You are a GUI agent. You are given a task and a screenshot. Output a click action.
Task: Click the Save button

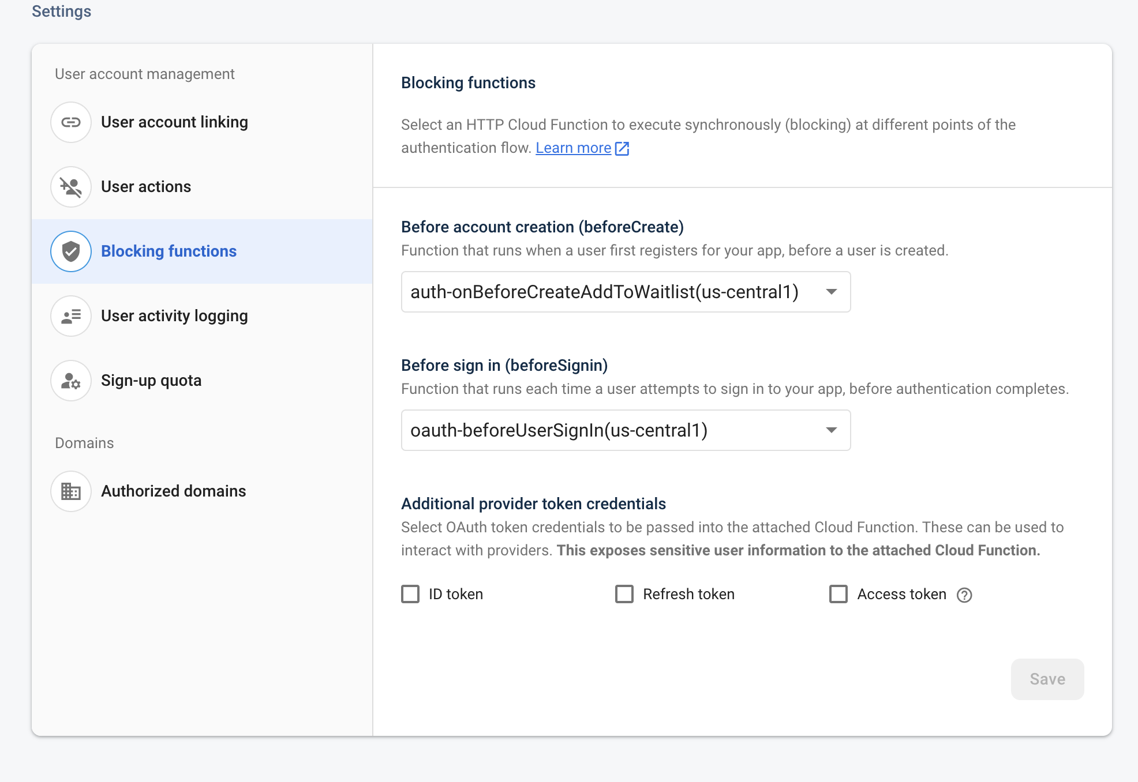1047,679
